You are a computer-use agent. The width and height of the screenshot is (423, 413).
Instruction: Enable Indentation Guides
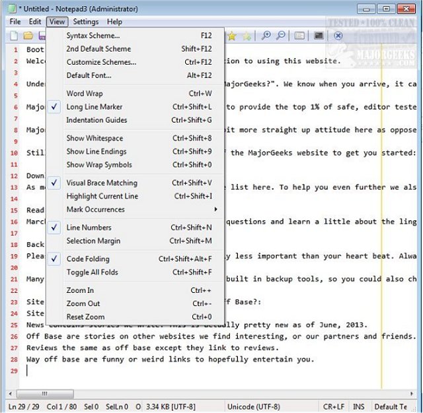coord(135,120)
